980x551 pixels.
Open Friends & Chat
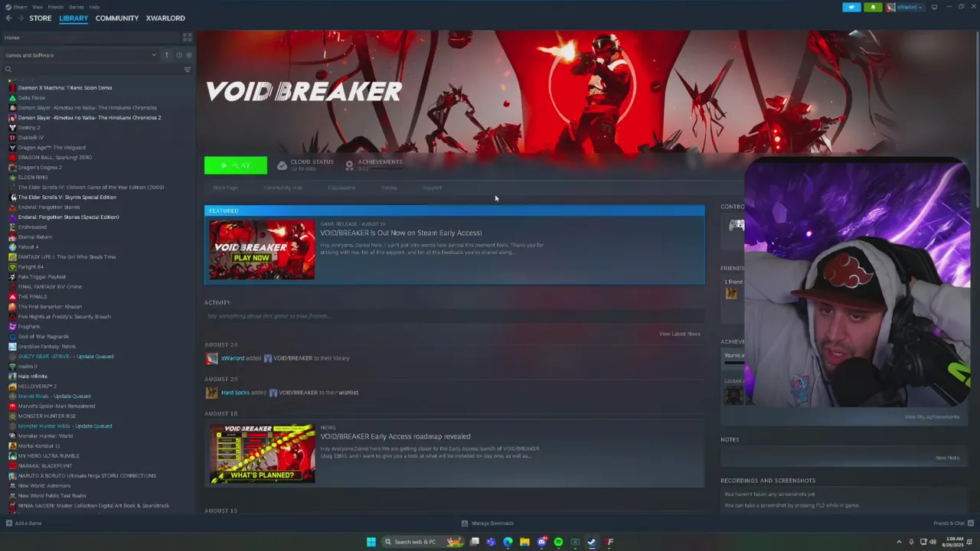coord(953,523)
